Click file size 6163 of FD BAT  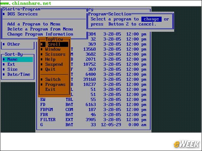pyautogui.click(x=91, y=104)
